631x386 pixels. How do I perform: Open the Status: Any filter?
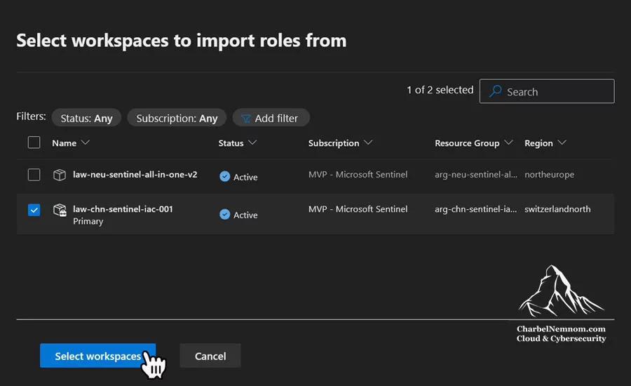coord(86,118)
